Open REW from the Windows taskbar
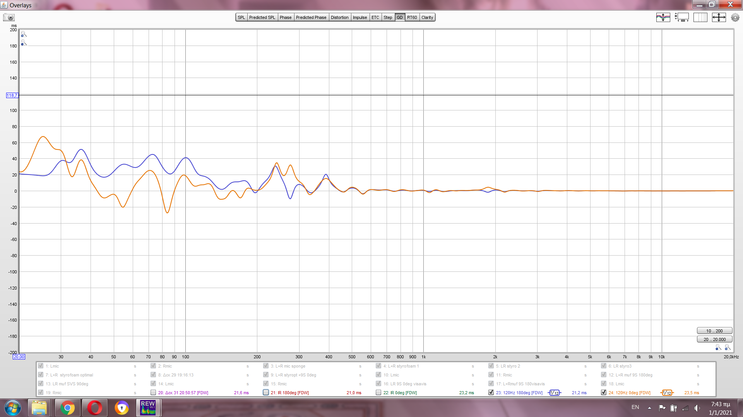 [x=148, y=408]
